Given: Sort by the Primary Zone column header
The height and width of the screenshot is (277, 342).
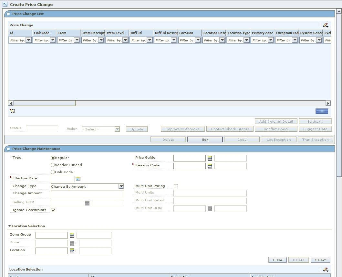Looking at the screenshot, I should pos(262,33).
